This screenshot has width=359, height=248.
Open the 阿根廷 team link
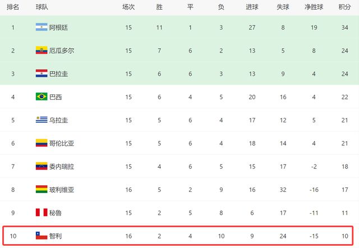click(x=58, y=27)
